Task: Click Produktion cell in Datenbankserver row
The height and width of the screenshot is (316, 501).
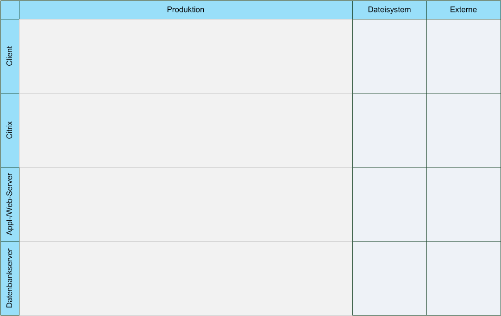Action: pyautogui.click(x=185, y=278)
